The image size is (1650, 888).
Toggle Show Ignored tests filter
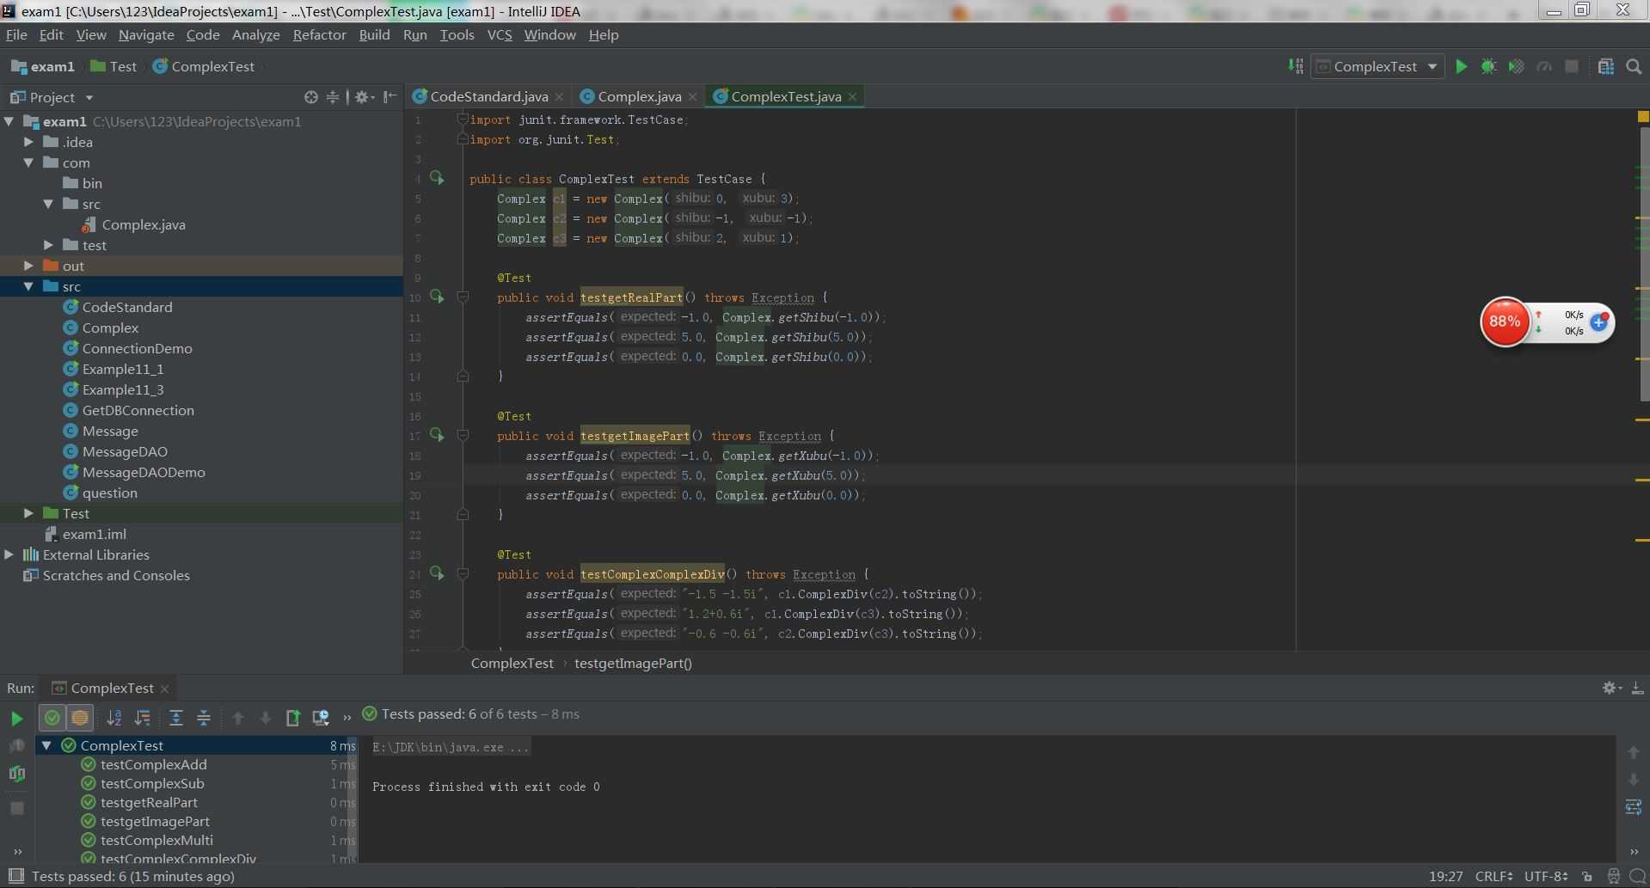(x=80, y=718)
